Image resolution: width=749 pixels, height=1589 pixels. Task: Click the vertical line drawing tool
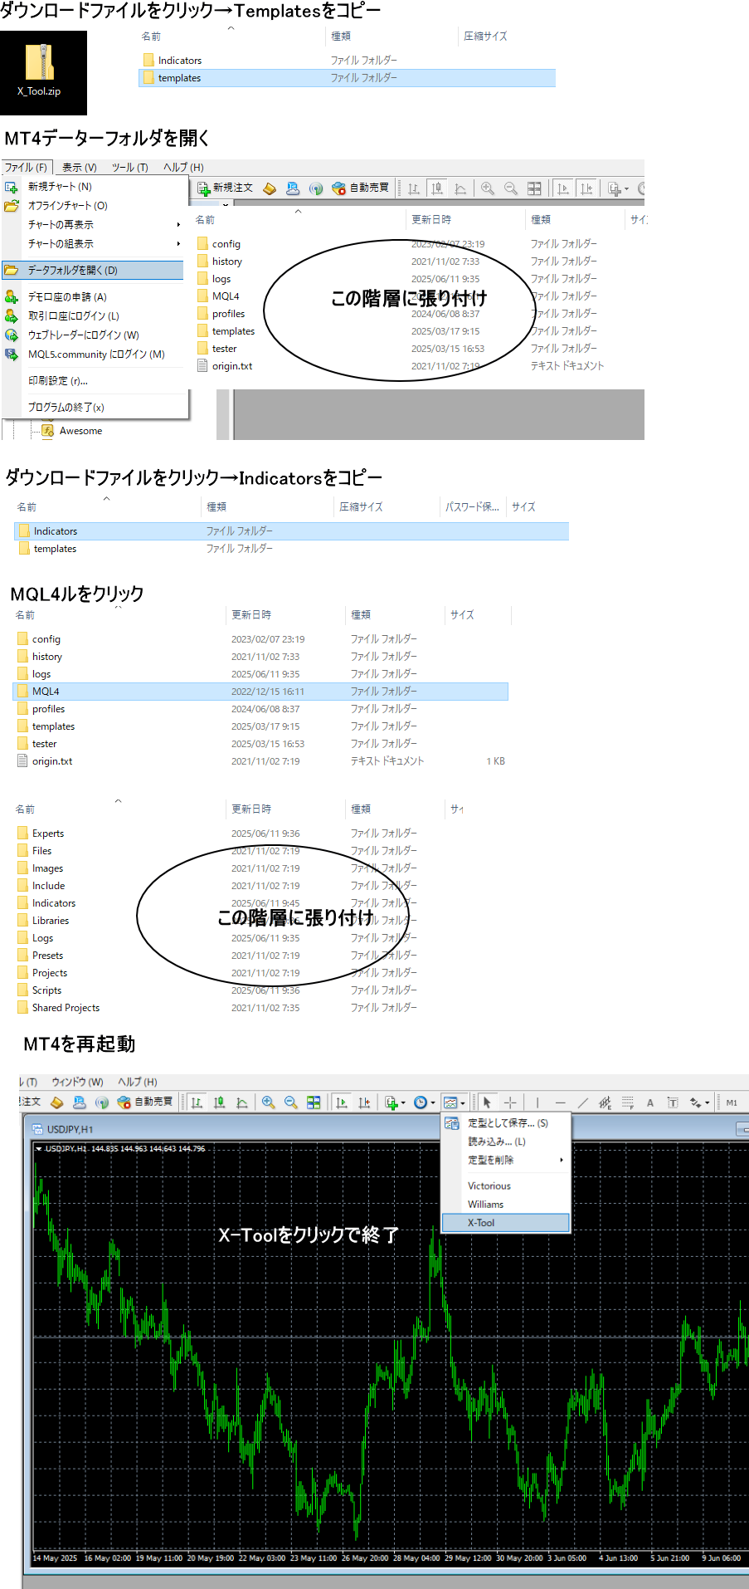tap(537, 1103)
